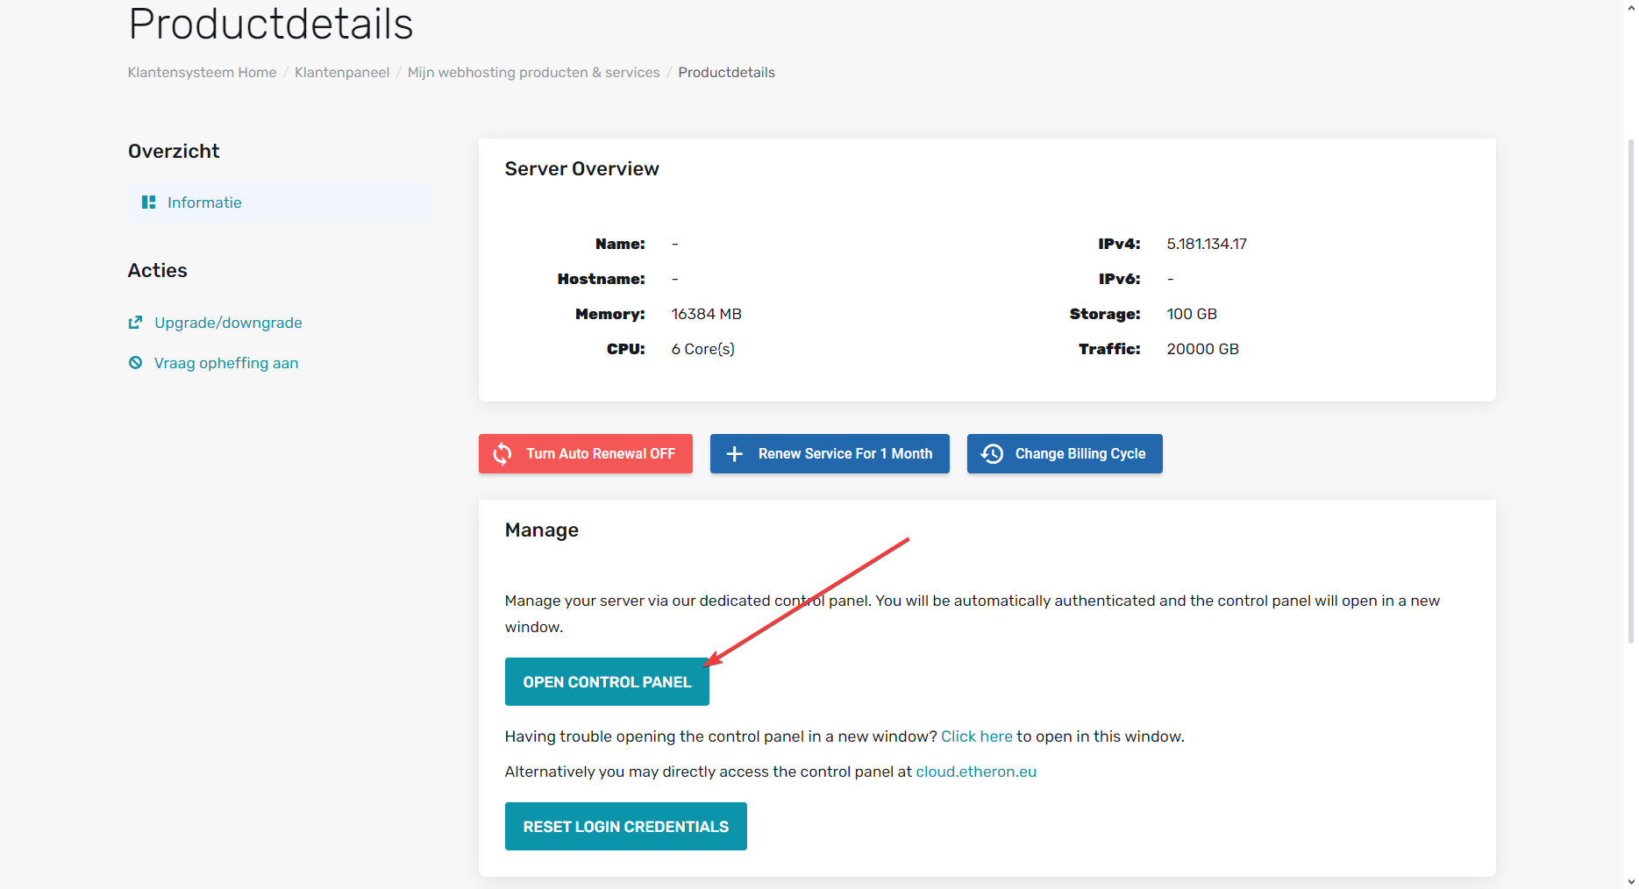This screenshot has width=1639, height=889.
Task: Click the page's vertical scrollbar thumb
Action: coord(1630,390)
